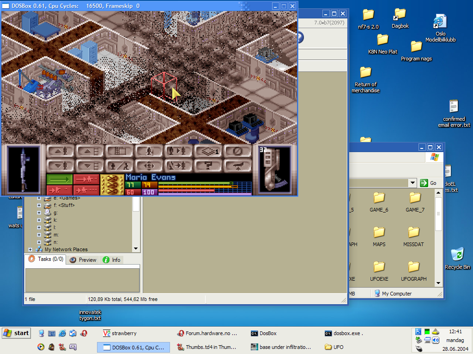Select Return of merchandise folder
The width and height of the screenshot is (473, 354).
(x=366, y=80)
